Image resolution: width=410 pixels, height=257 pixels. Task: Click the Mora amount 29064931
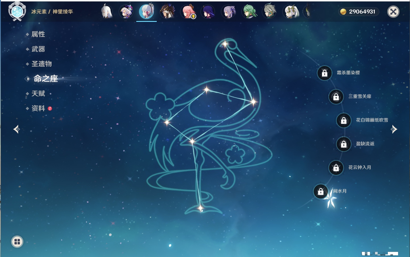click(362, 12)
